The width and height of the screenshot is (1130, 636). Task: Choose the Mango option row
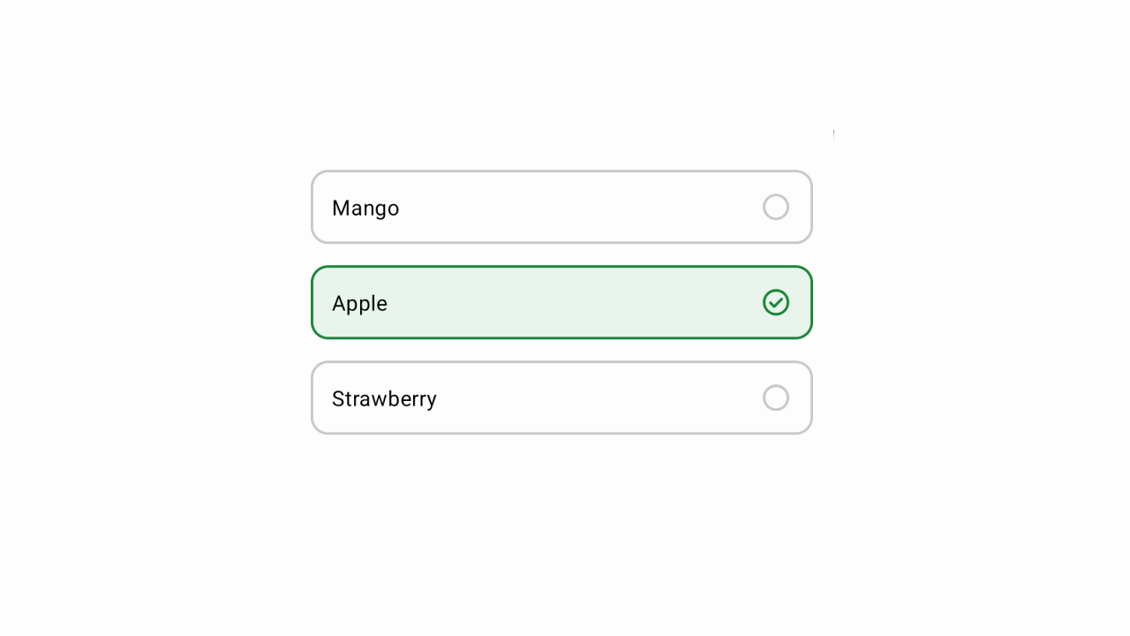(x=561, y=207)
